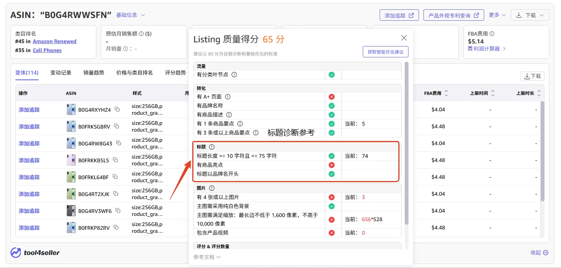Add tracking for B0G4RT2XJK row
This screenshot has height=268, width=561.
coord(29,194)
